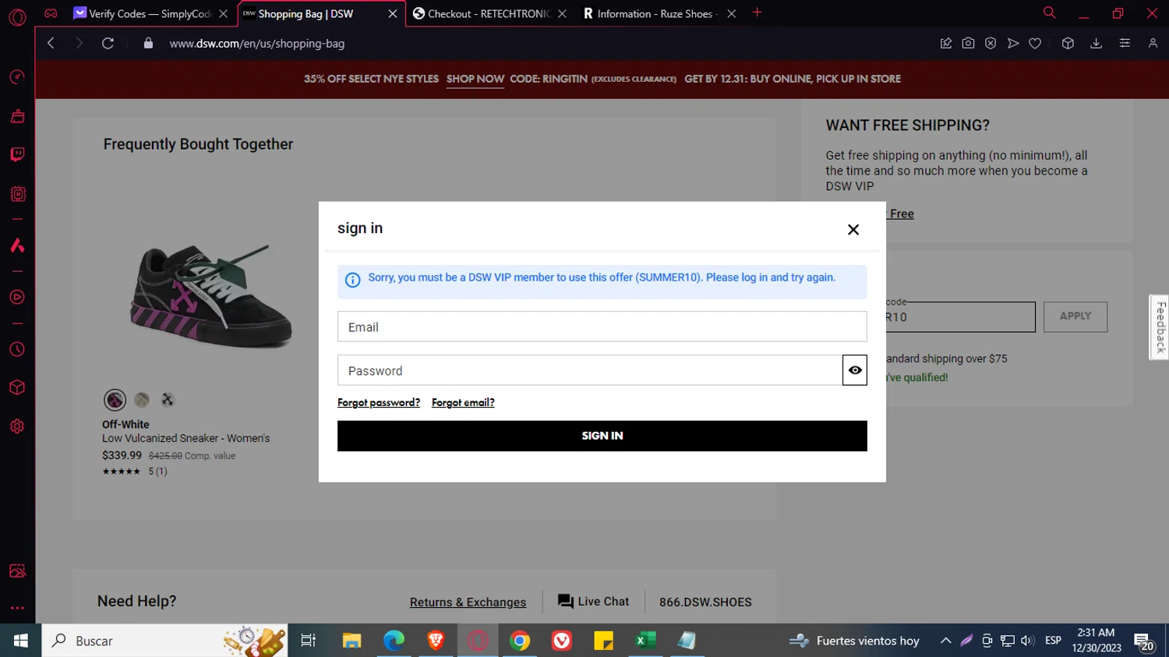Open the SHOP NOW banner link

475,79
